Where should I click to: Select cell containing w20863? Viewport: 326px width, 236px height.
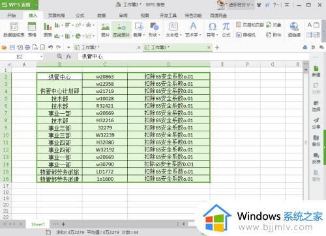105,77
